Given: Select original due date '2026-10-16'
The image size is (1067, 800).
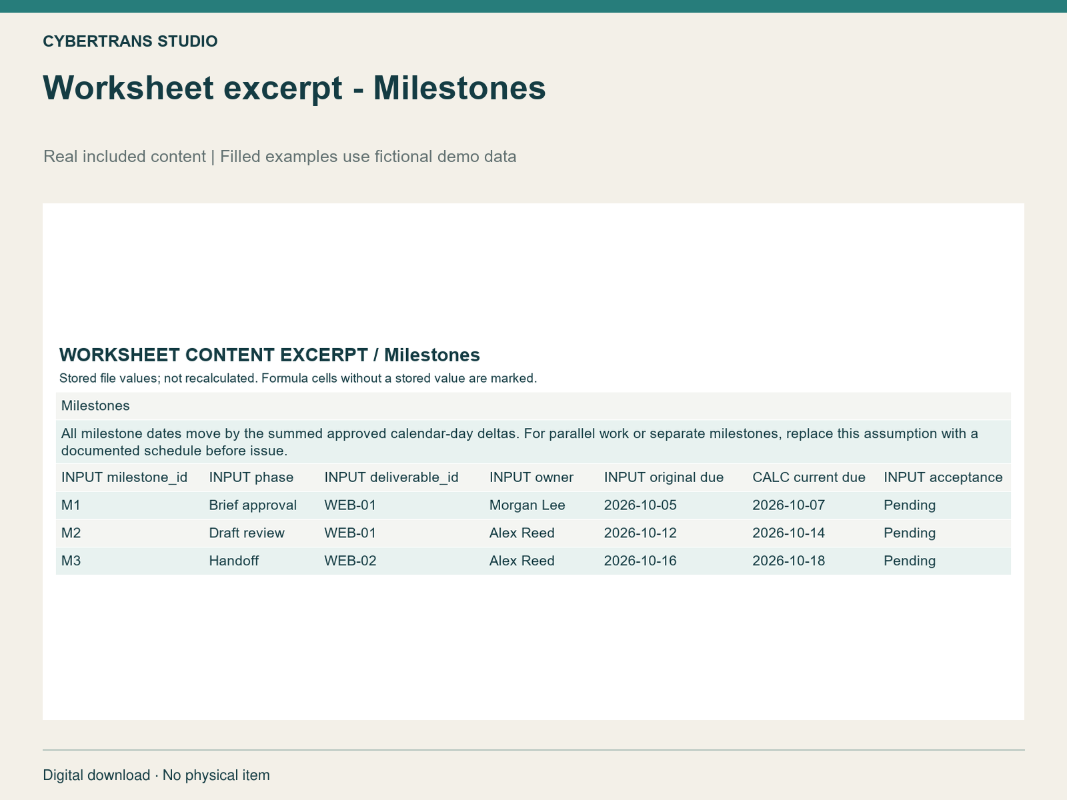Looking at the screenshot, I should click(640, 561).
